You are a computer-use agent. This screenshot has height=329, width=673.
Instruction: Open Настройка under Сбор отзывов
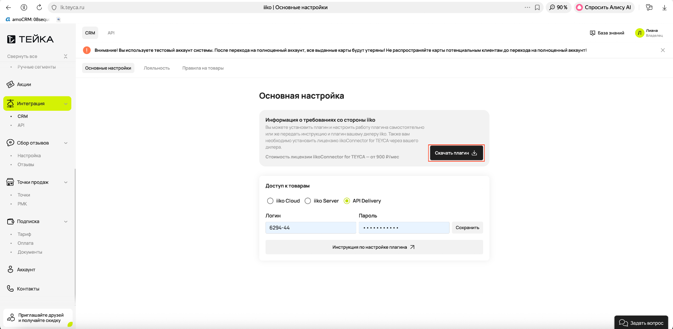[x=29, y=156]
